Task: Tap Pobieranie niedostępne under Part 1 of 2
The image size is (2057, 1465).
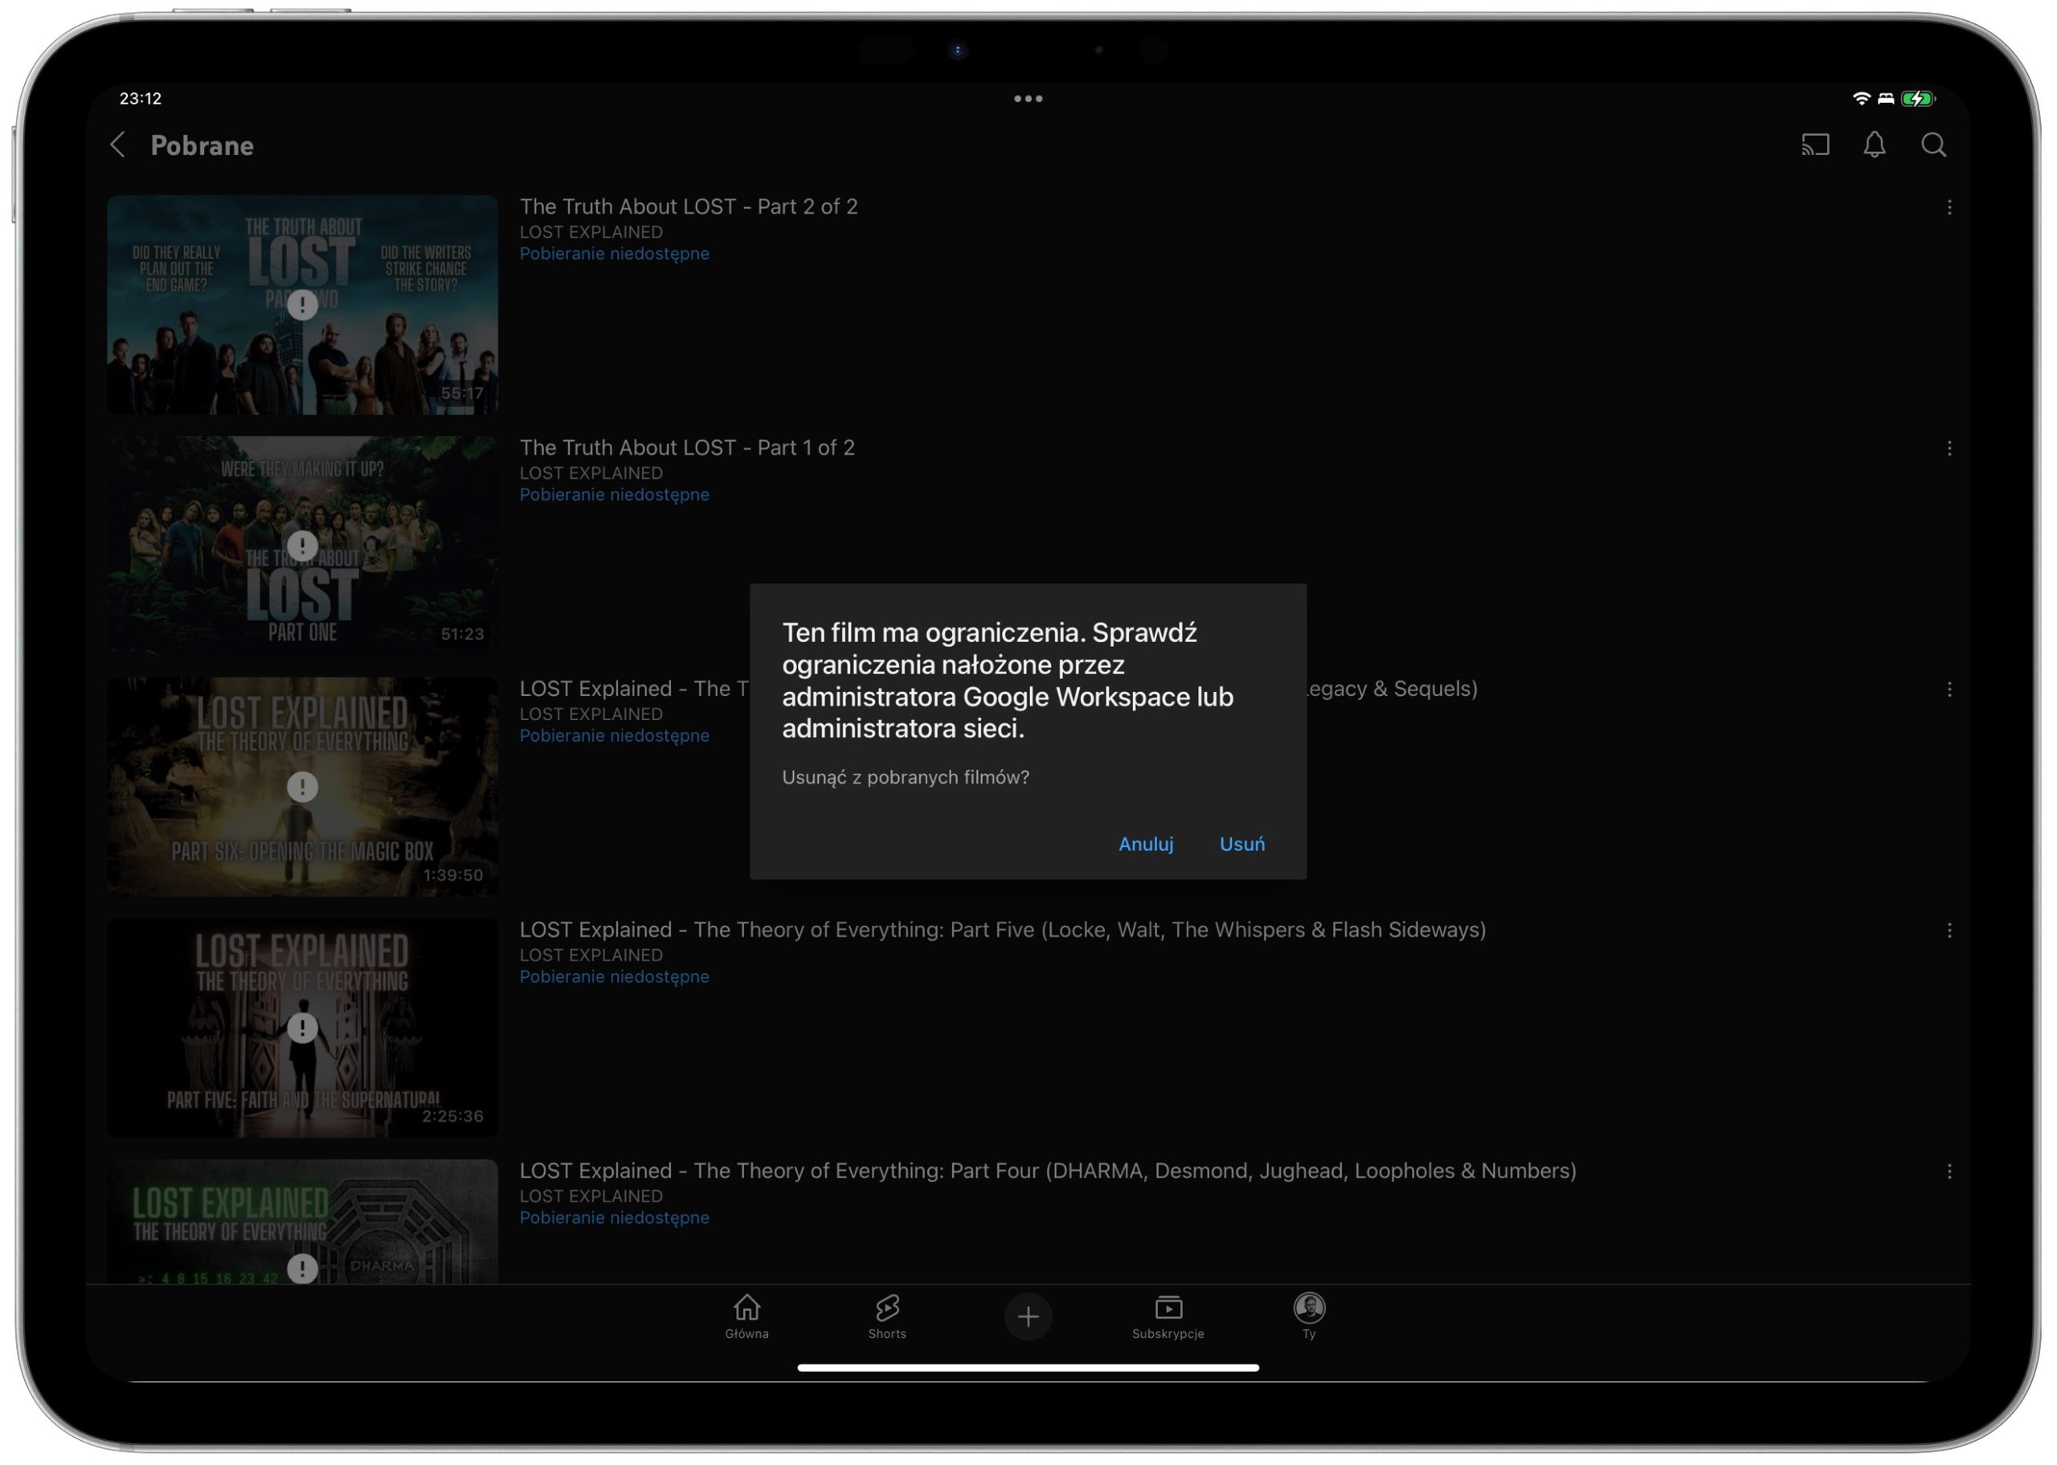Action: click(614, 494)
